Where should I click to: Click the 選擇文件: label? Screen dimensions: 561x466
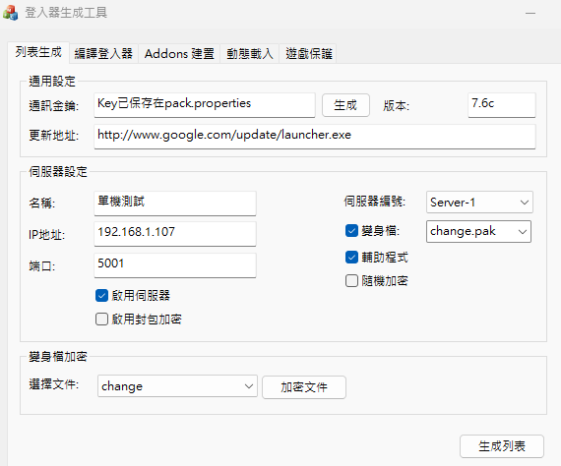54,384
